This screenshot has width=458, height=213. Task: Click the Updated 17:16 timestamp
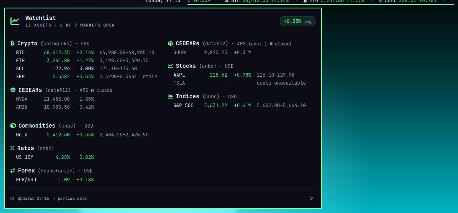[33, 199]
